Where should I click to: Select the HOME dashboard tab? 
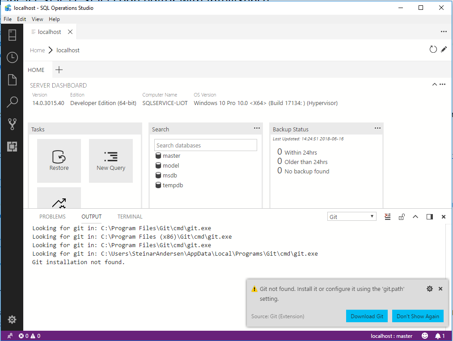(x=36, y=70)
